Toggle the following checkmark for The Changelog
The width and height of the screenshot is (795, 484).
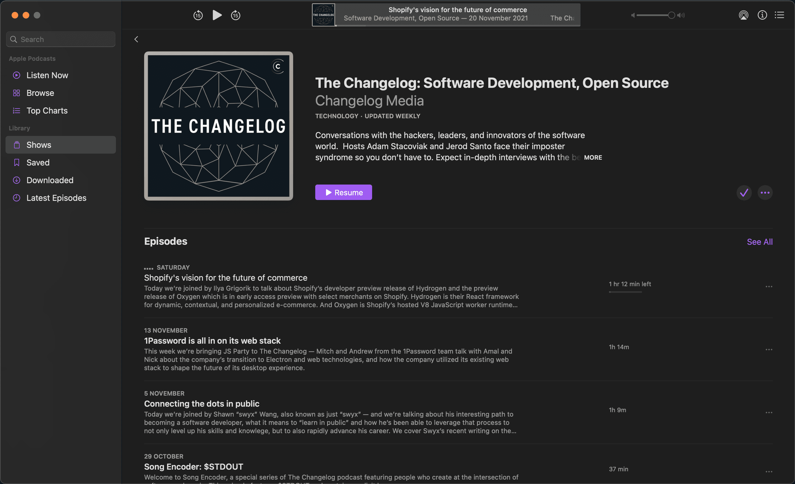click(x=744, y=193)
